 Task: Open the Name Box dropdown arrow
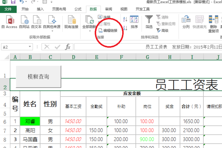pos(30,47)
